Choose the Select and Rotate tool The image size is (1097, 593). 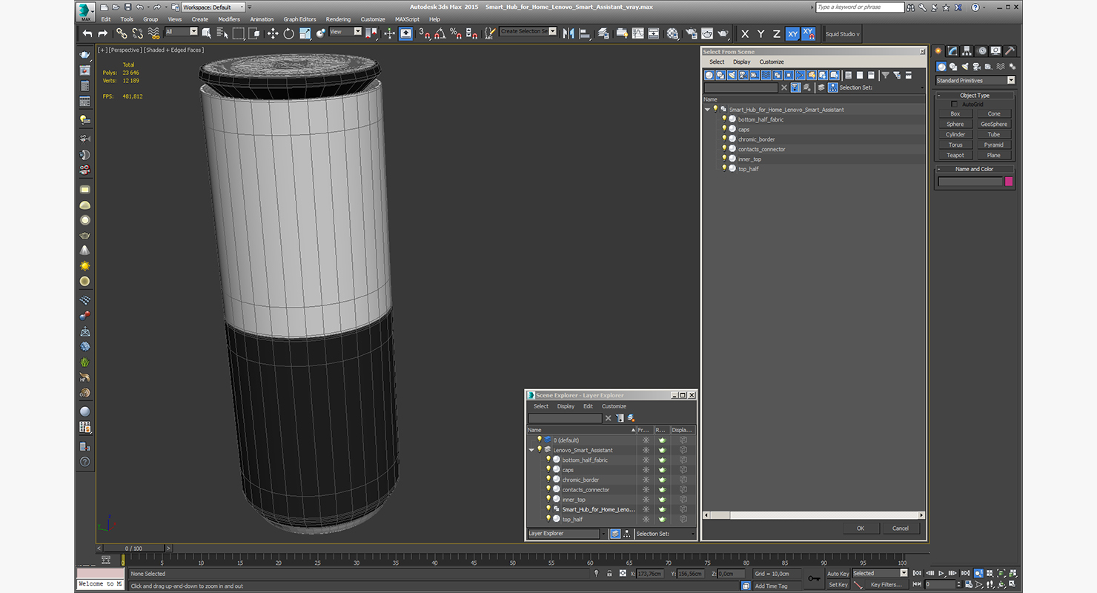[288, 33]
